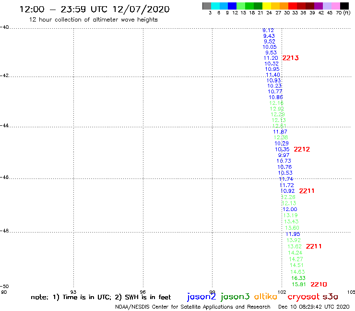Click the 9.97 wave height value
Screen dimensions: 355x311
coord(284,155)
